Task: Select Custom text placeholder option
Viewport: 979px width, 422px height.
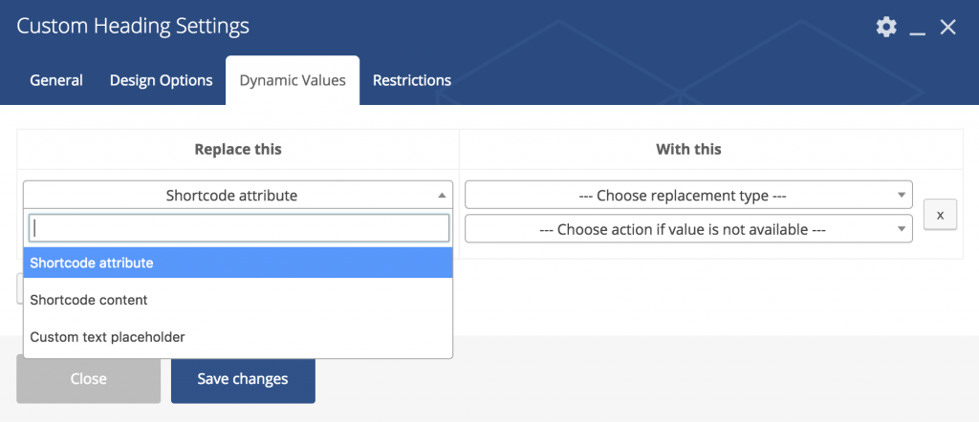Action: [238, 337]
